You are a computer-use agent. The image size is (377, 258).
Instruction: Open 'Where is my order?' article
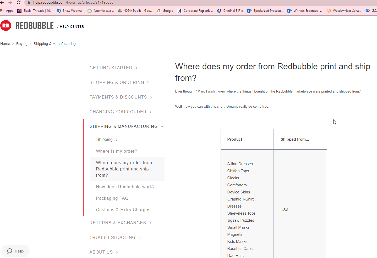coord(117,151)
